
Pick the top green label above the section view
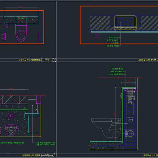click(x=117, y=69)
